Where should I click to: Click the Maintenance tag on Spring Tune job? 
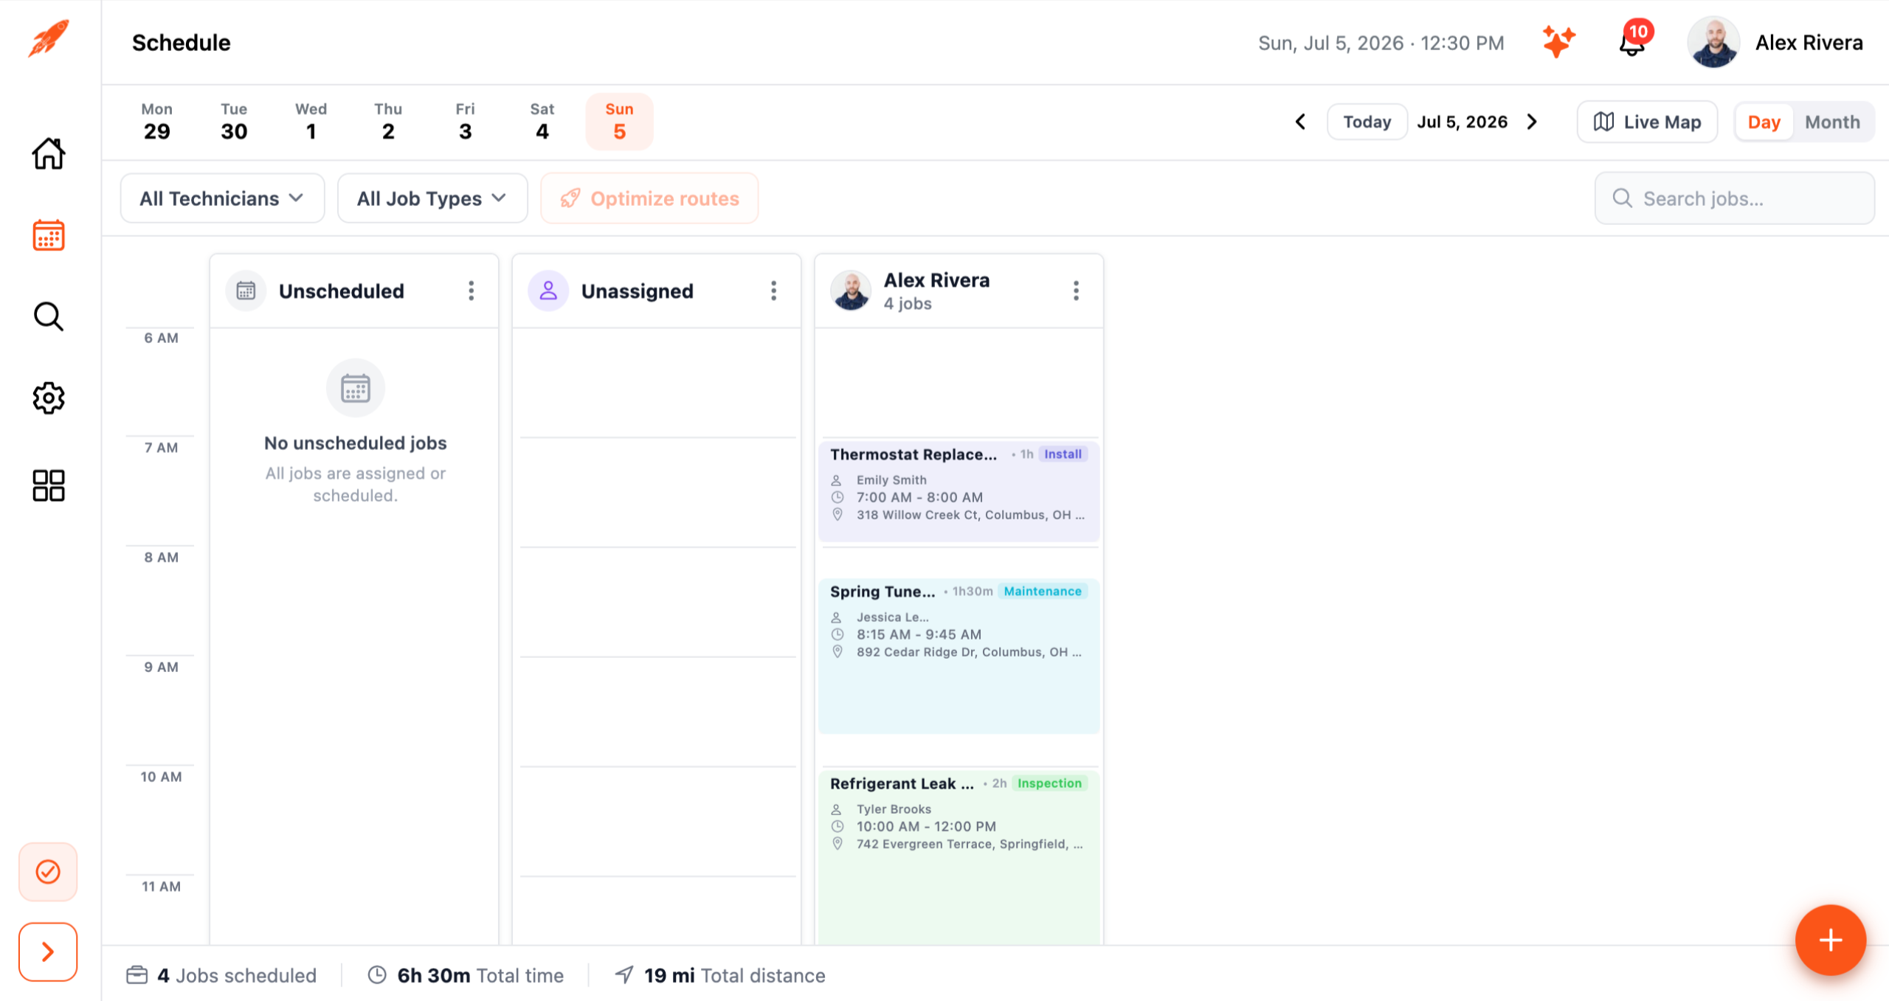point(1042,592)
